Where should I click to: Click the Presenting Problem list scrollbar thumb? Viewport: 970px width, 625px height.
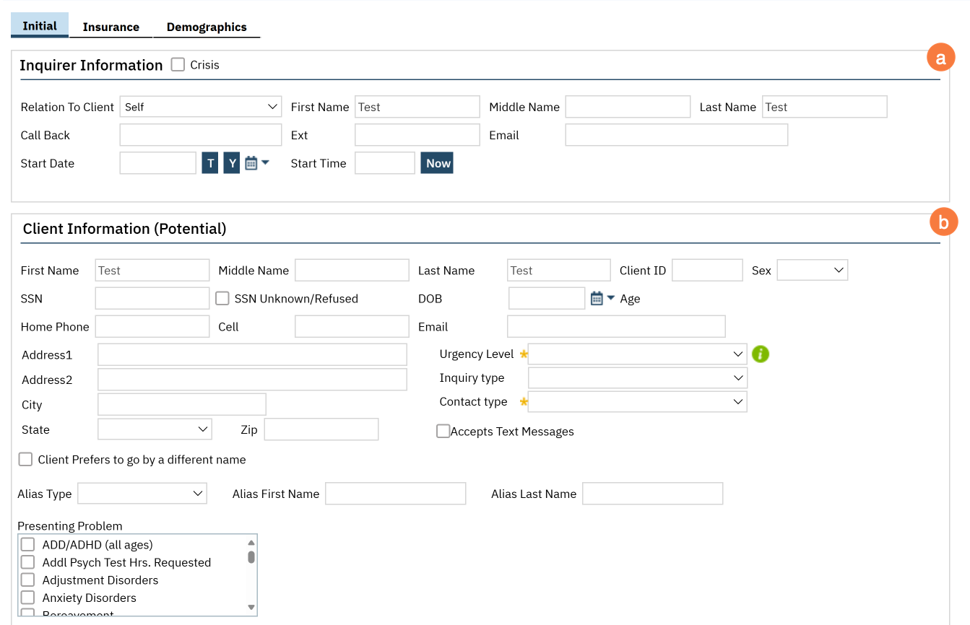click(x=251, y=556)
